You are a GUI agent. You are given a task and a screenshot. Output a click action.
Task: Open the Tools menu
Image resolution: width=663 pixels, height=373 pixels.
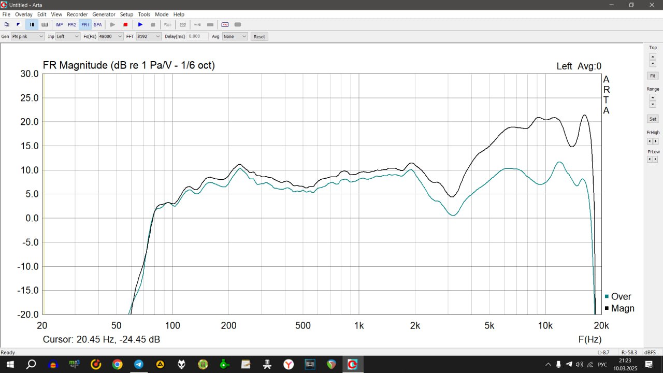tap(144, 15)
